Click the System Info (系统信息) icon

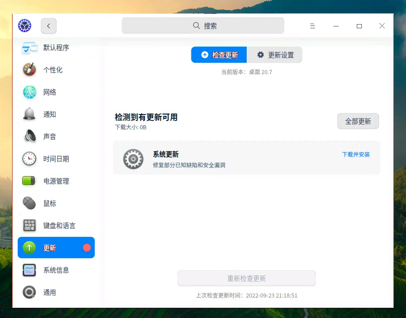click(29, 270)
